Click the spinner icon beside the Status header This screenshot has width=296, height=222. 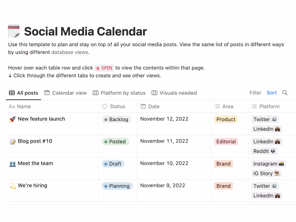[x=104, y=106]
